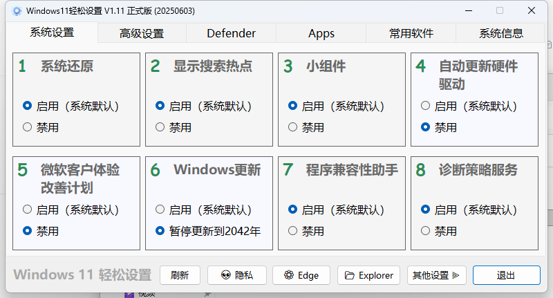Select 暂停更新到2042年 option
This screenshot has width=553, height=298.
208,231
